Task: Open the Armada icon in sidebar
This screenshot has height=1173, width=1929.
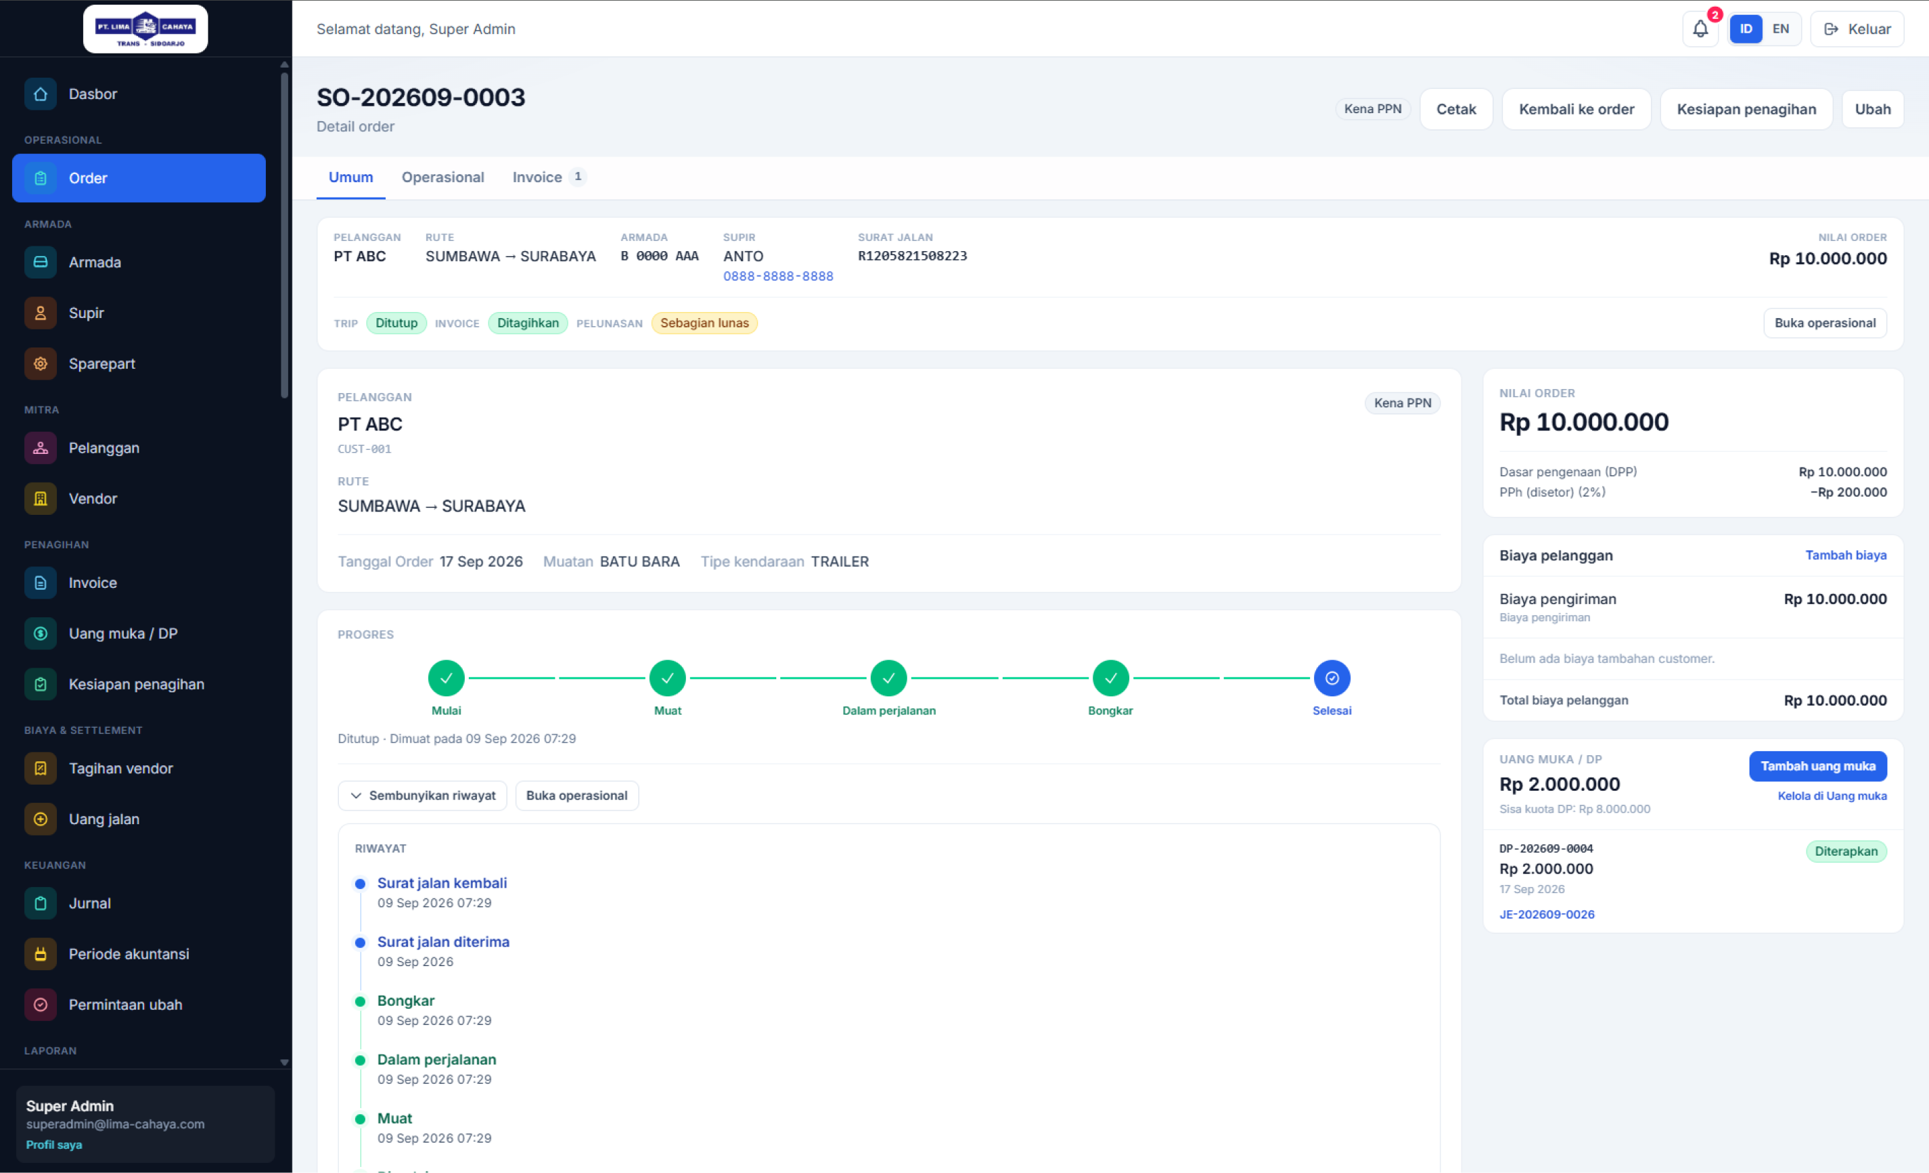Action: [40, 262]
